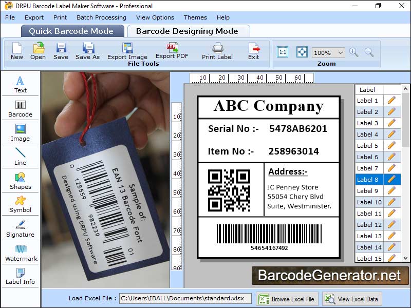Open the 100% zoom level dropdown
411x308 pixels.
328,52
